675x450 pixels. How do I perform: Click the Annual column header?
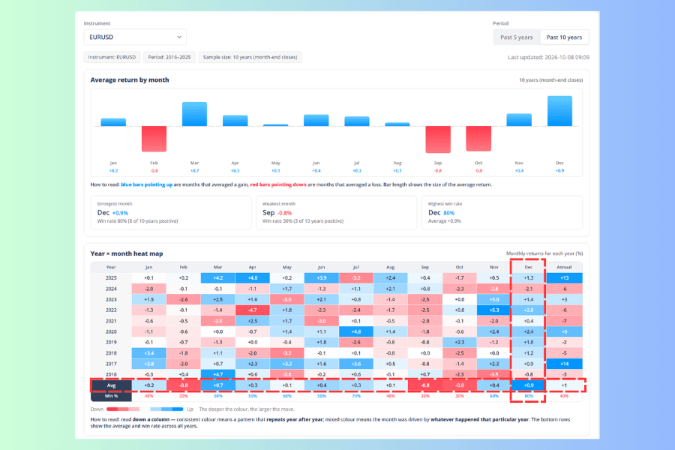pos(564,267)
